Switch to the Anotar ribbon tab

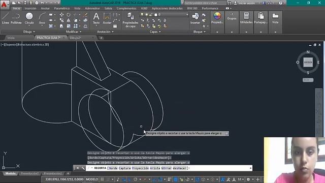(x=45, y=8)
